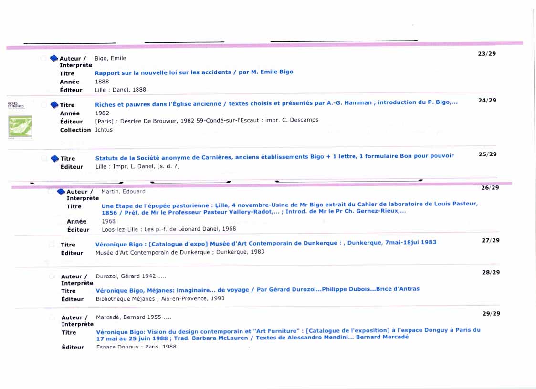This screenshot has width=536, height=389.
Task: Click the result counter 27/29
Action: [x=491, y=240]
